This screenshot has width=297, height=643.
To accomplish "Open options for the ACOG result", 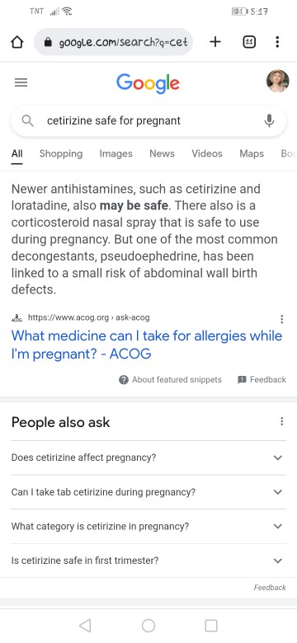I will pyautogui.click(x=281, y=319).
